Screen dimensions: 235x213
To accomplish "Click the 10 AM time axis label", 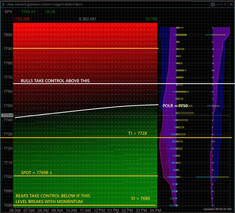I will click(71, 211).
